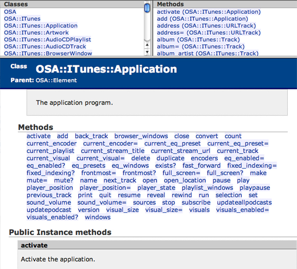Open activate (OSA::ITunes::Application) method
Viewport: 297px width, 269px height.
[209, 12]
